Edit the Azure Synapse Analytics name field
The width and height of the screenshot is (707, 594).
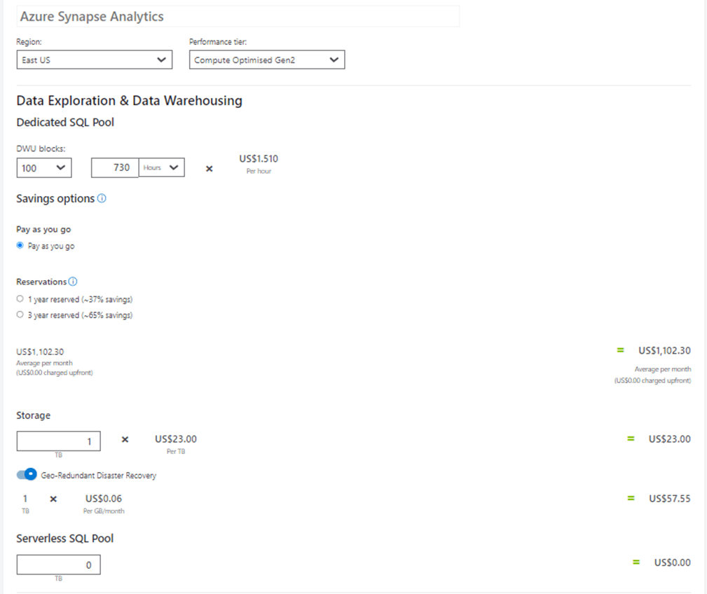pyautogui.click(x=238, y=16)
